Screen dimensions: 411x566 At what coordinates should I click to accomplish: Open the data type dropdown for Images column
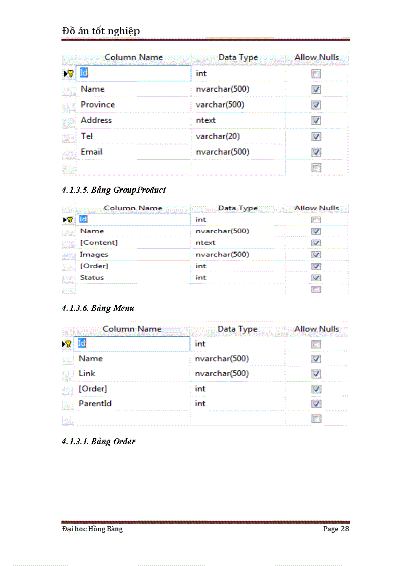238,254
